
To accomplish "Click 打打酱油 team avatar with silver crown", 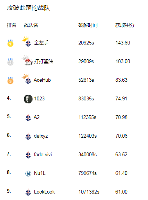I will [27, 60].
